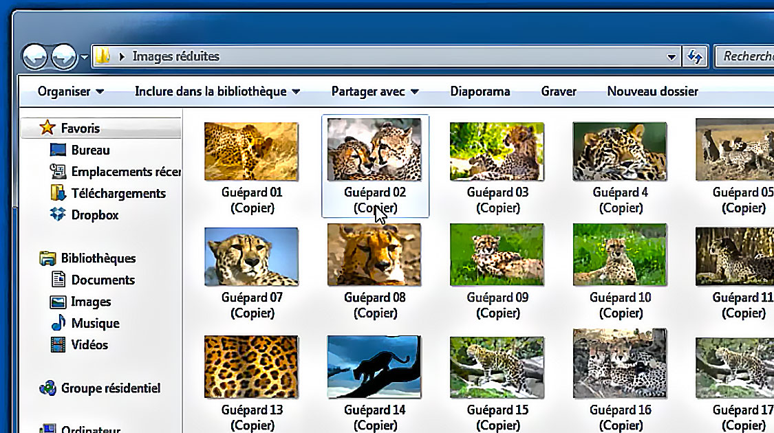Viewport: 774px width, 433px height.
Task: Open the Organiser menu
Action: 71,91
